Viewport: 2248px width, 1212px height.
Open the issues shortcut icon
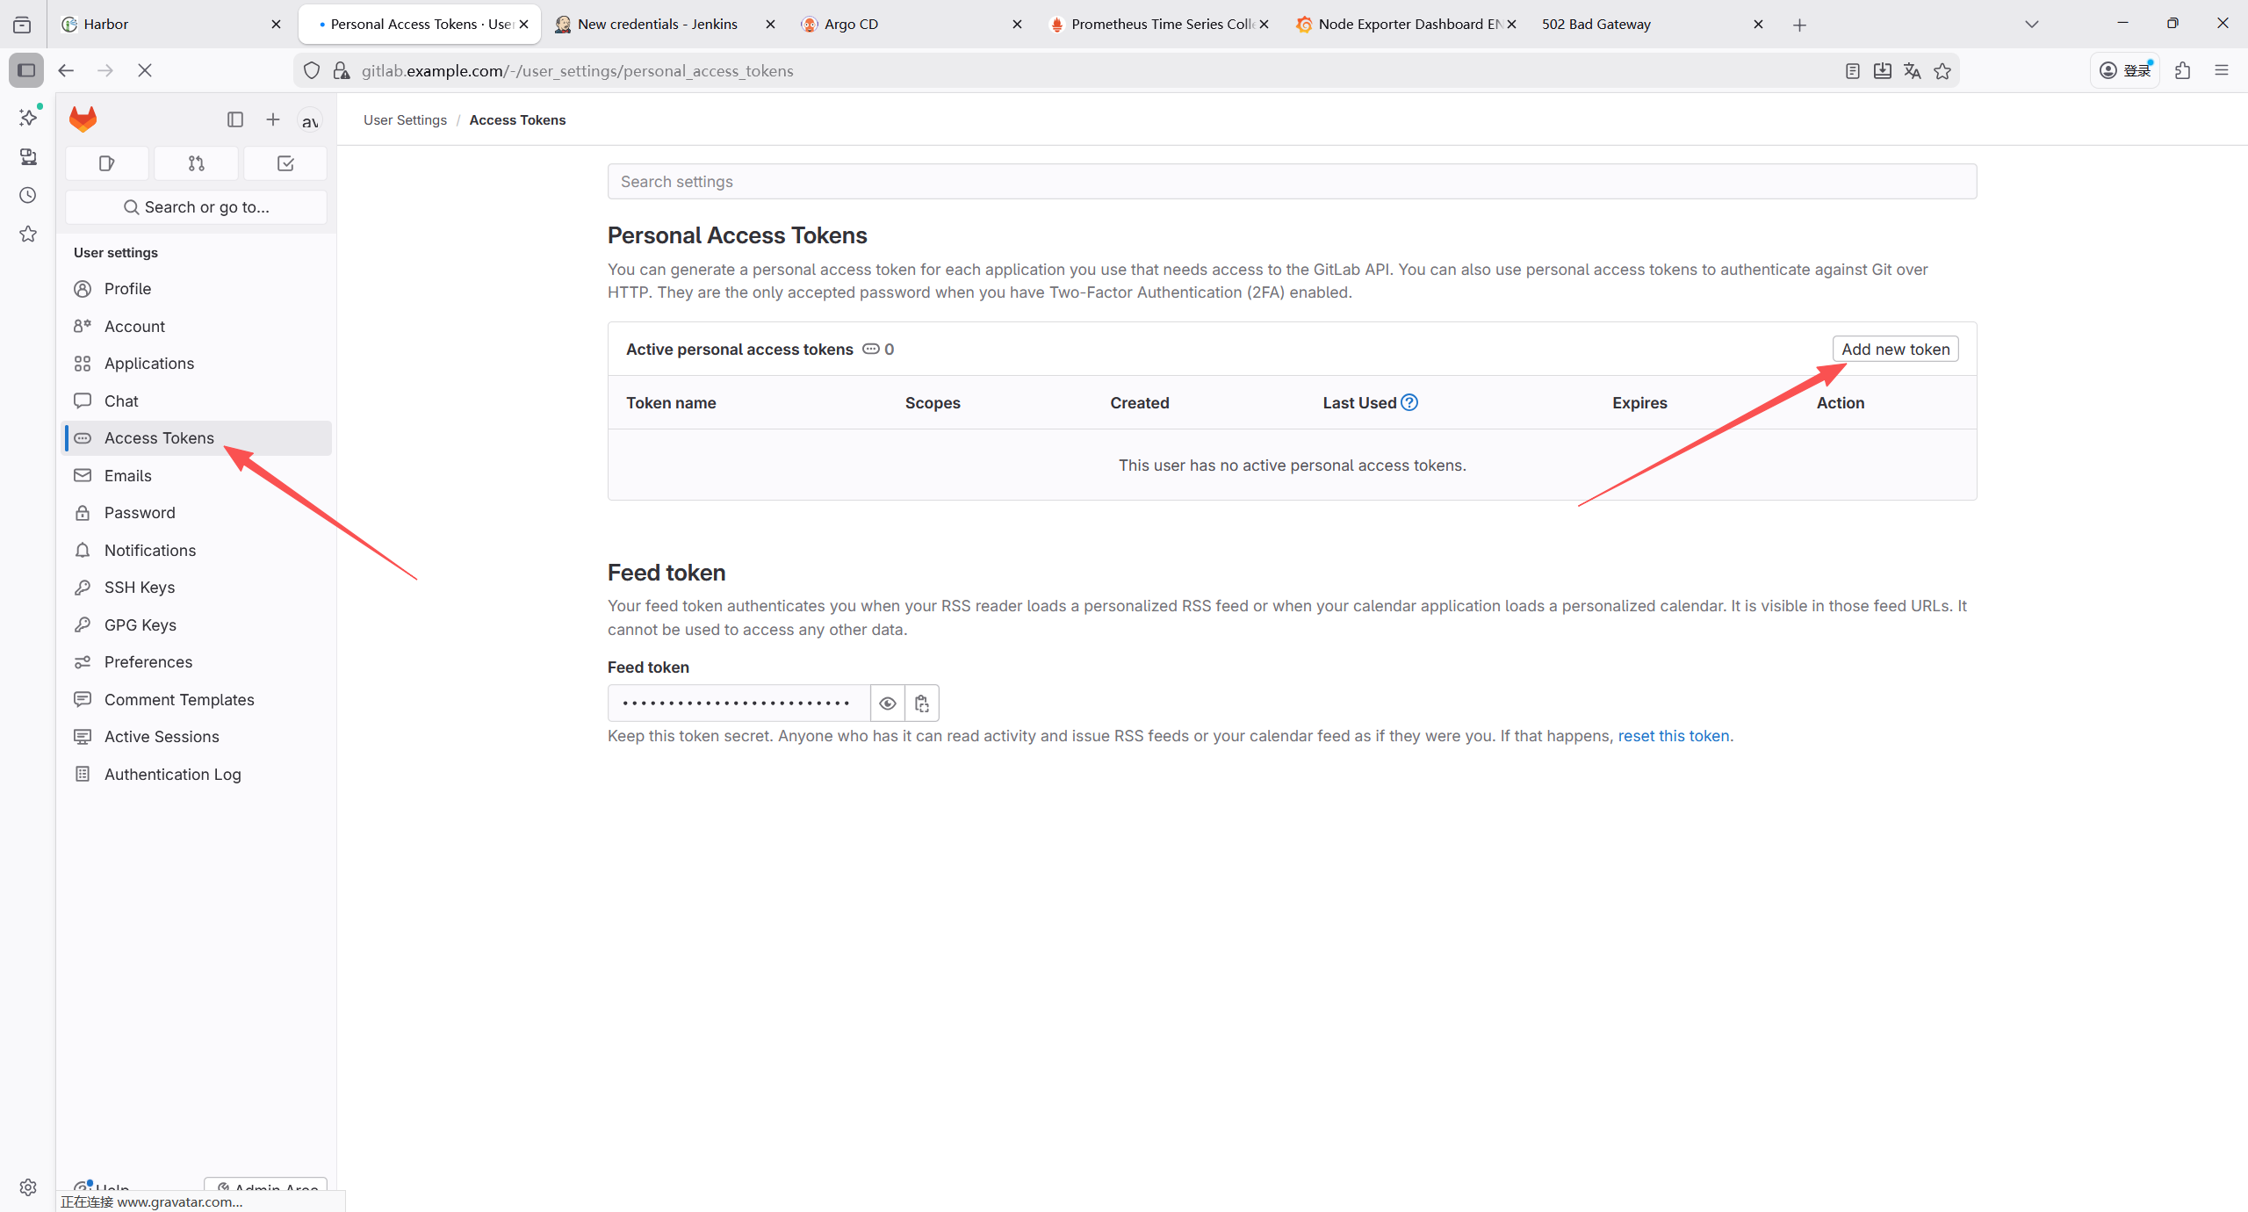[x=107, y=163]
